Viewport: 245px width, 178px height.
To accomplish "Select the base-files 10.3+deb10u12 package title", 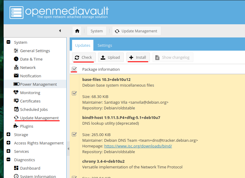I will pos(106,80).
